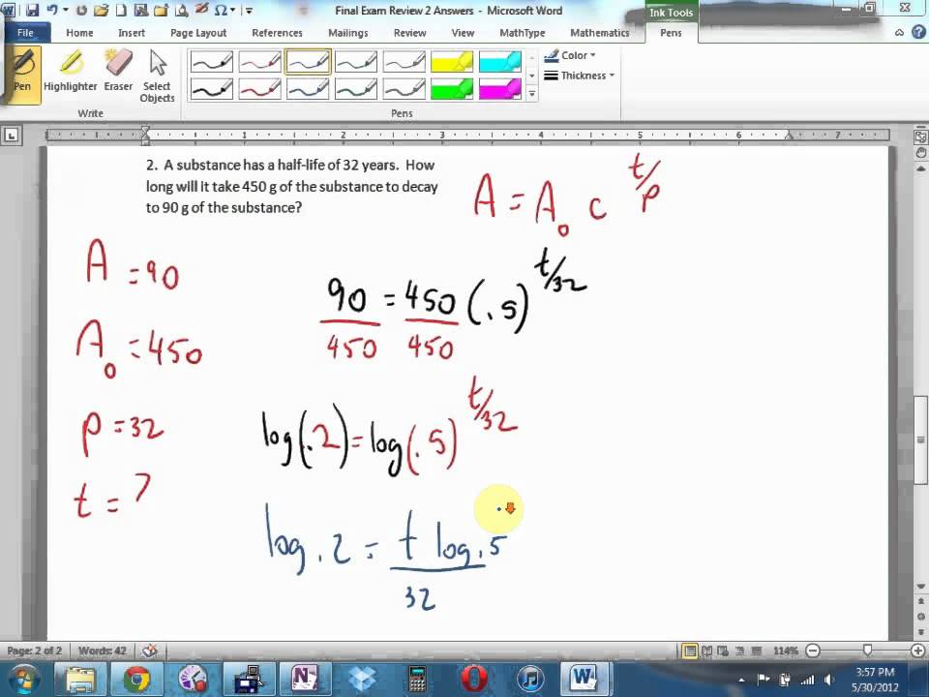929x697 pixels.
Task: Open the MathType tab
Action: click(x=522, y=33)
